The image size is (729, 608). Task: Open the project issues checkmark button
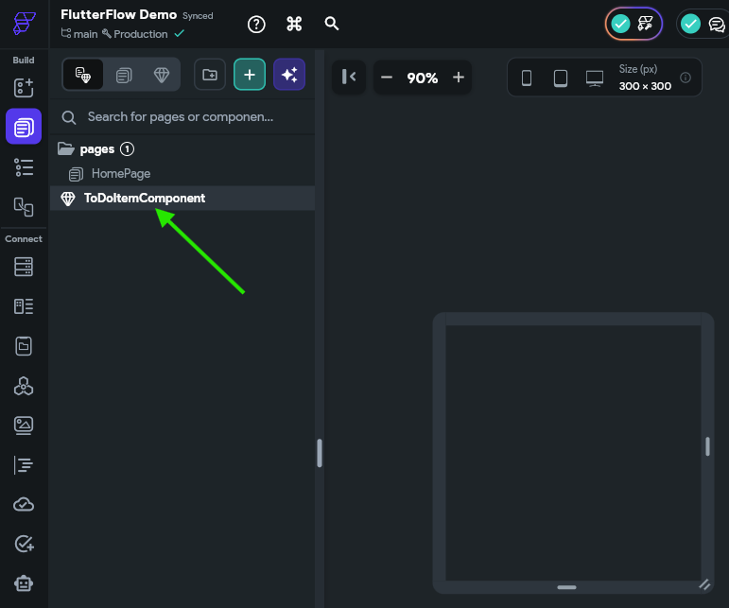point(620,24)
